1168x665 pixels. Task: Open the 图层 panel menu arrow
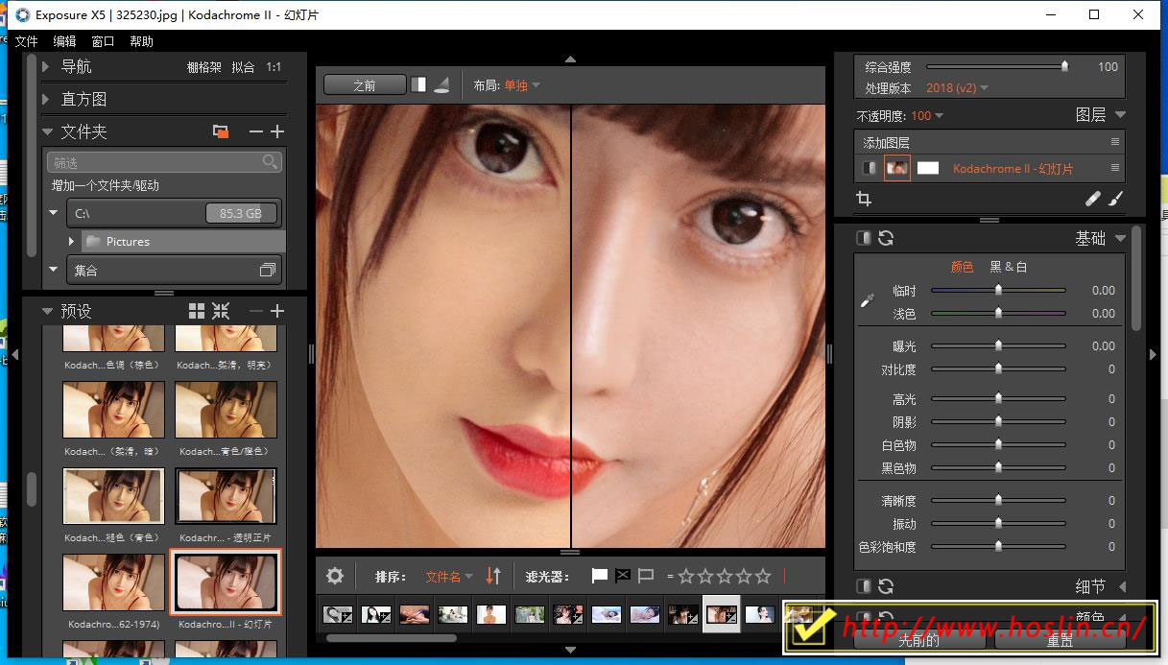(x=1121, y=115)
